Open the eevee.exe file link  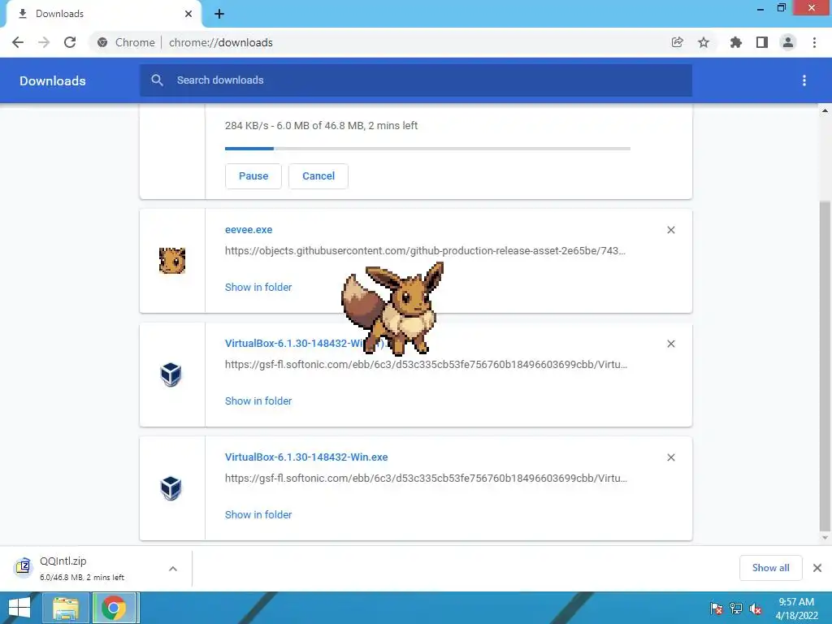coord(249,230)
